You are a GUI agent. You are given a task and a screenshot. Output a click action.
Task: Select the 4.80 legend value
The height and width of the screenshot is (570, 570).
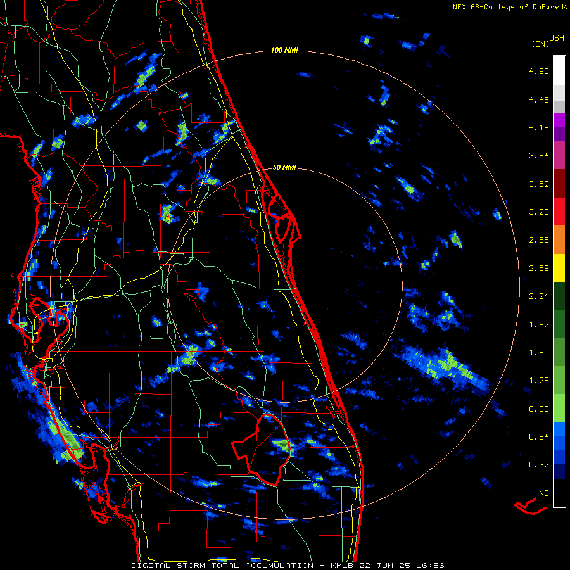539,71
